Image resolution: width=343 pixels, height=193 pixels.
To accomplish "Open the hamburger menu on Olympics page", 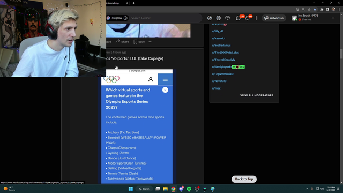I will (x=165, y=79).
